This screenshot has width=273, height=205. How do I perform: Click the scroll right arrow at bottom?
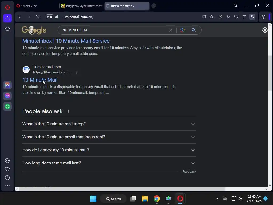[266, 189]
